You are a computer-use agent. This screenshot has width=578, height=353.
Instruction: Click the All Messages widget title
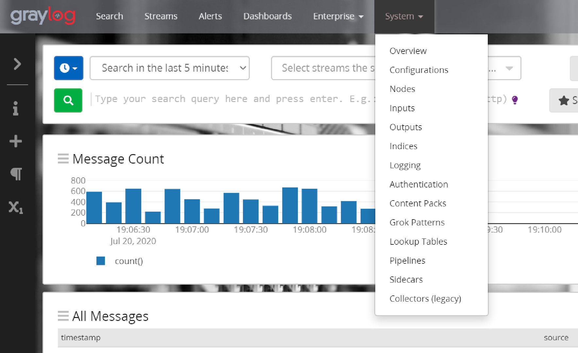110,316
